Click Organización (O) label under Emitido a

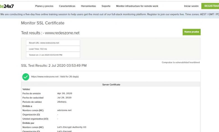click(31, 115)
